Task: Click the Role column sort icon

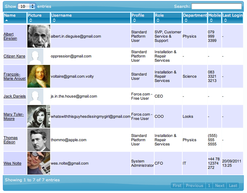Action: click(x=157, y=20)
